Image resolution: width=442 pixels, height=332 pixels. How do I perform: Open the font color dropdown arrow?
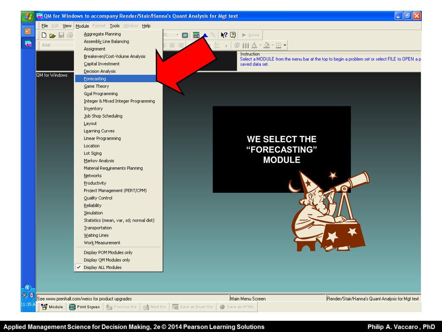click(x=260, y=45)
